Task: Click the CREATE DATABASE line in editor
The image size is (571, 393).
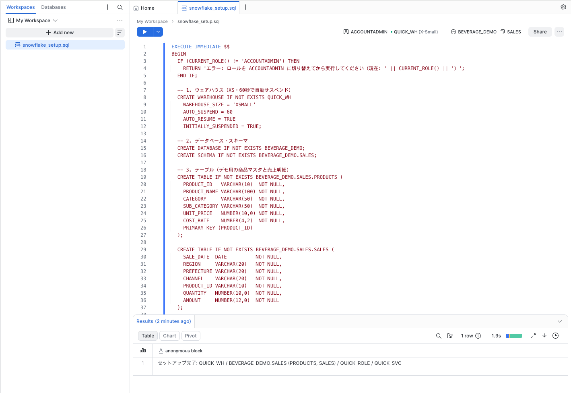Action: point(241,148)
